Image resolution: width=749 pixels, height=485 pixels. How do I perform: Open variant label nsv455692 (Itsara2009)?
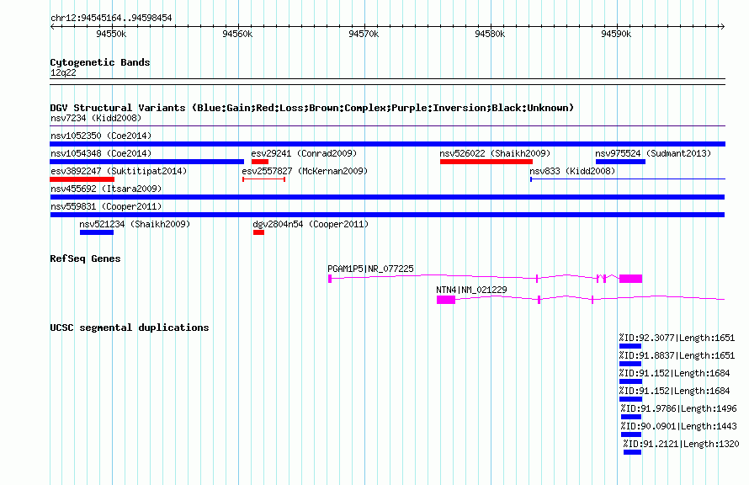click(106, 189)
